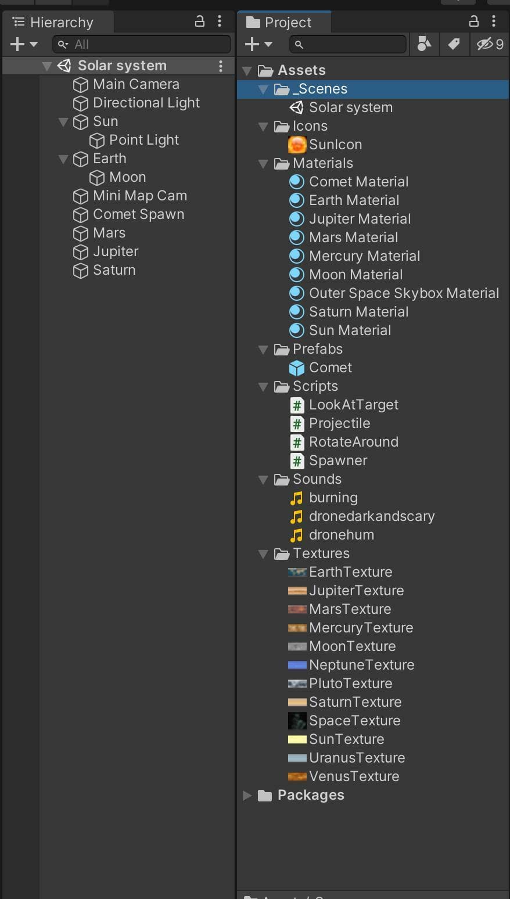Viewport: 510px width, 899px height.
Task: Select the EarthTexture thumbnail
Action: 297,573
